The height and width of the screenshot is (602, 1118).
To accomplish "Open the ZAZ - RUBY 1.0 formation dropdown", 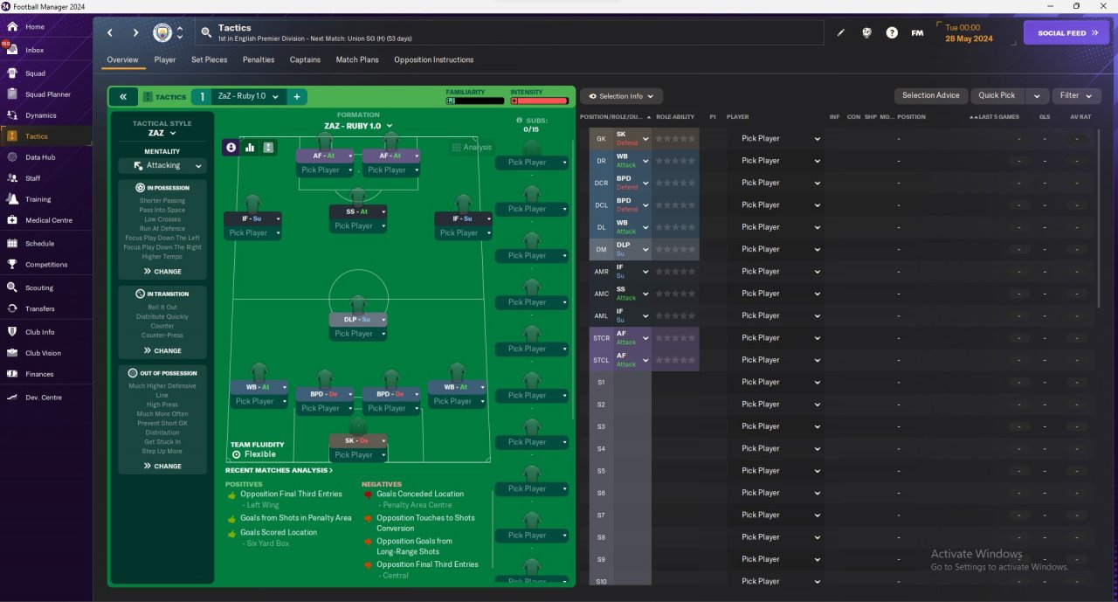I will coord(358,126).
